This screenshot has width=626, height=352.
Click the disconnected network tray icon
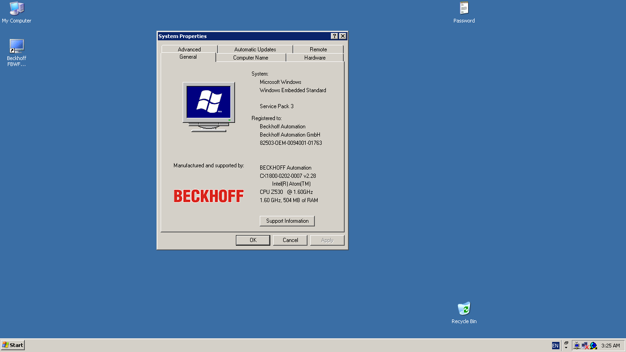[585, 346]
